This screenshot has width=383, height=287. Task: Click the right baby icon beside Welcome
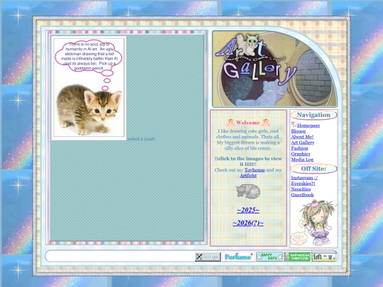265,123
